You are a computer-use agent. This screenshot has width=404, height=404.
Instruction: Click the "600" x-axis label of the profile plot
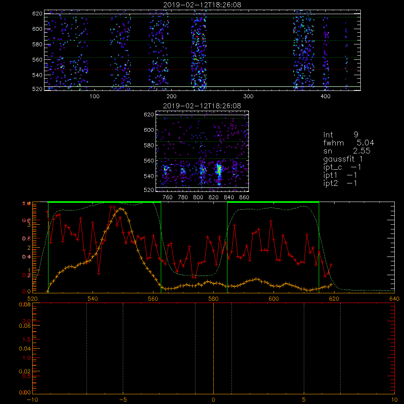point(274,299)
